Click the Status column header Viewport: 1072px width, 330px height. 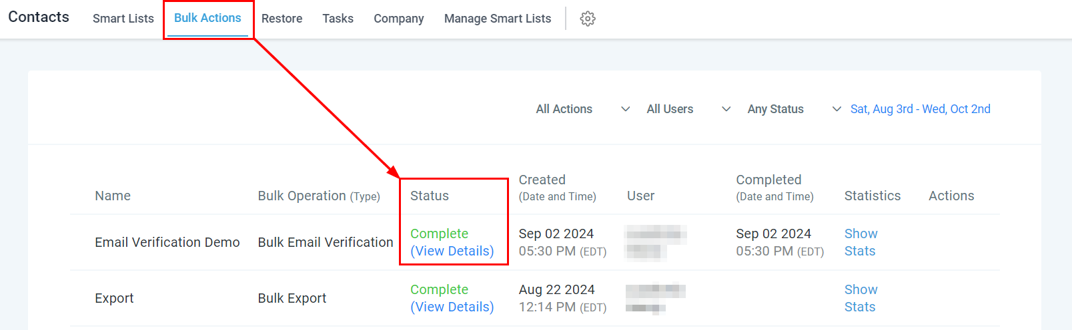point(430,196)
